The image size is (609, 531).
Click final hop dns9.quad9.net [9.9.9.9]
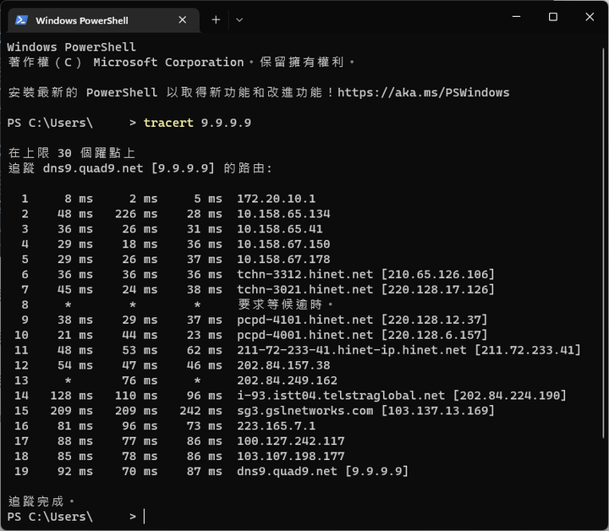coord(323,471)
